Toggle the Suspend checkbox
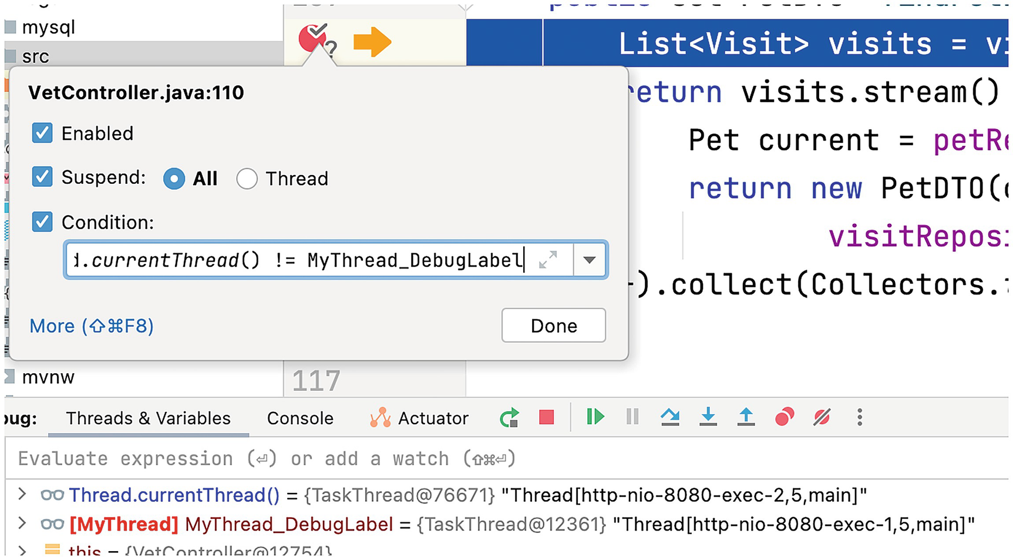The image size is (1013, 560). [42, 177]
